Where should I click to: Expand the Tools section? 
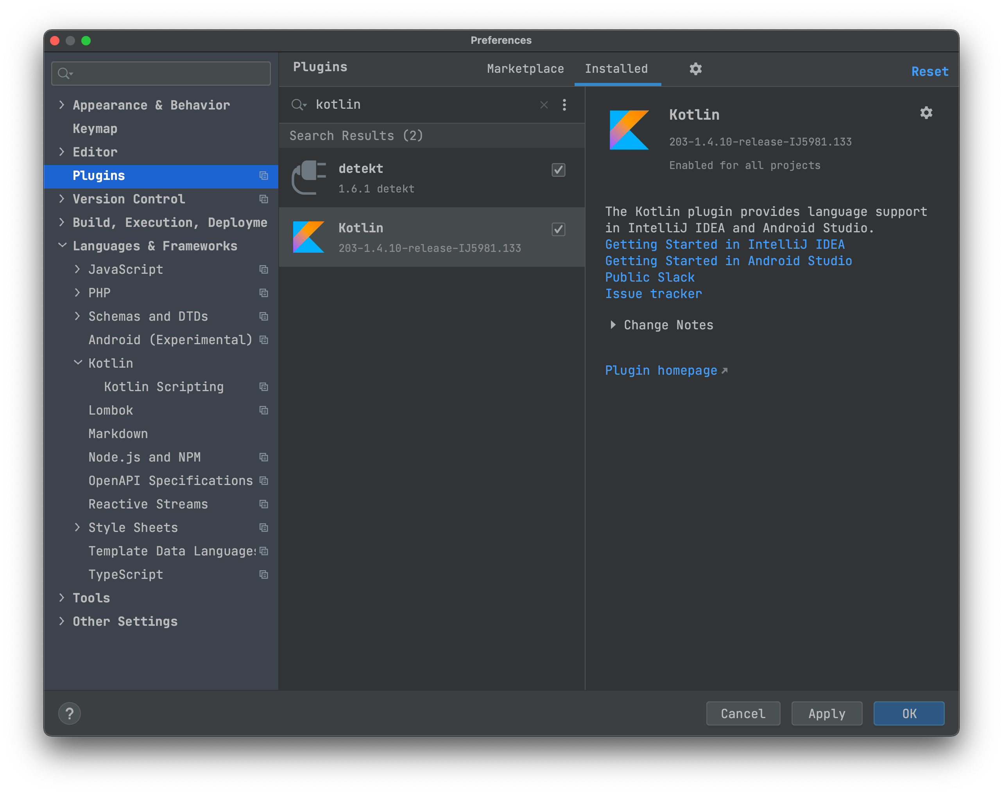[x=62, y=598]
